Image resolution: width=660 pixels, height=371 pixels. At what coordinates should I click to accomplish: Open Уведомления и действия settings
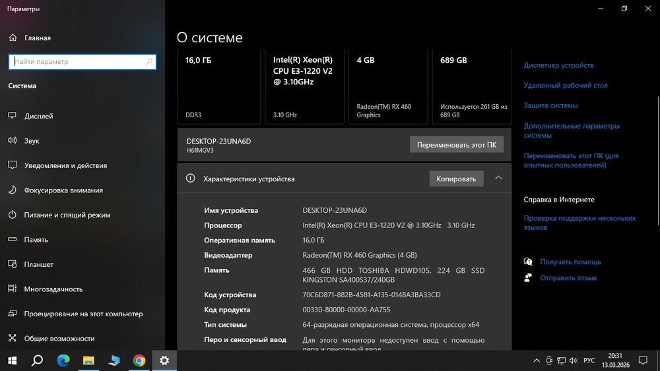(65, 165)
